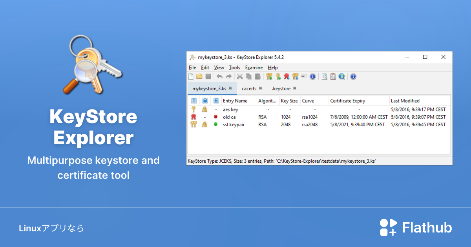The width and height of the screenshot is (471, 247).
Task: Open the Examine menu
Action: tap(254, 67)
